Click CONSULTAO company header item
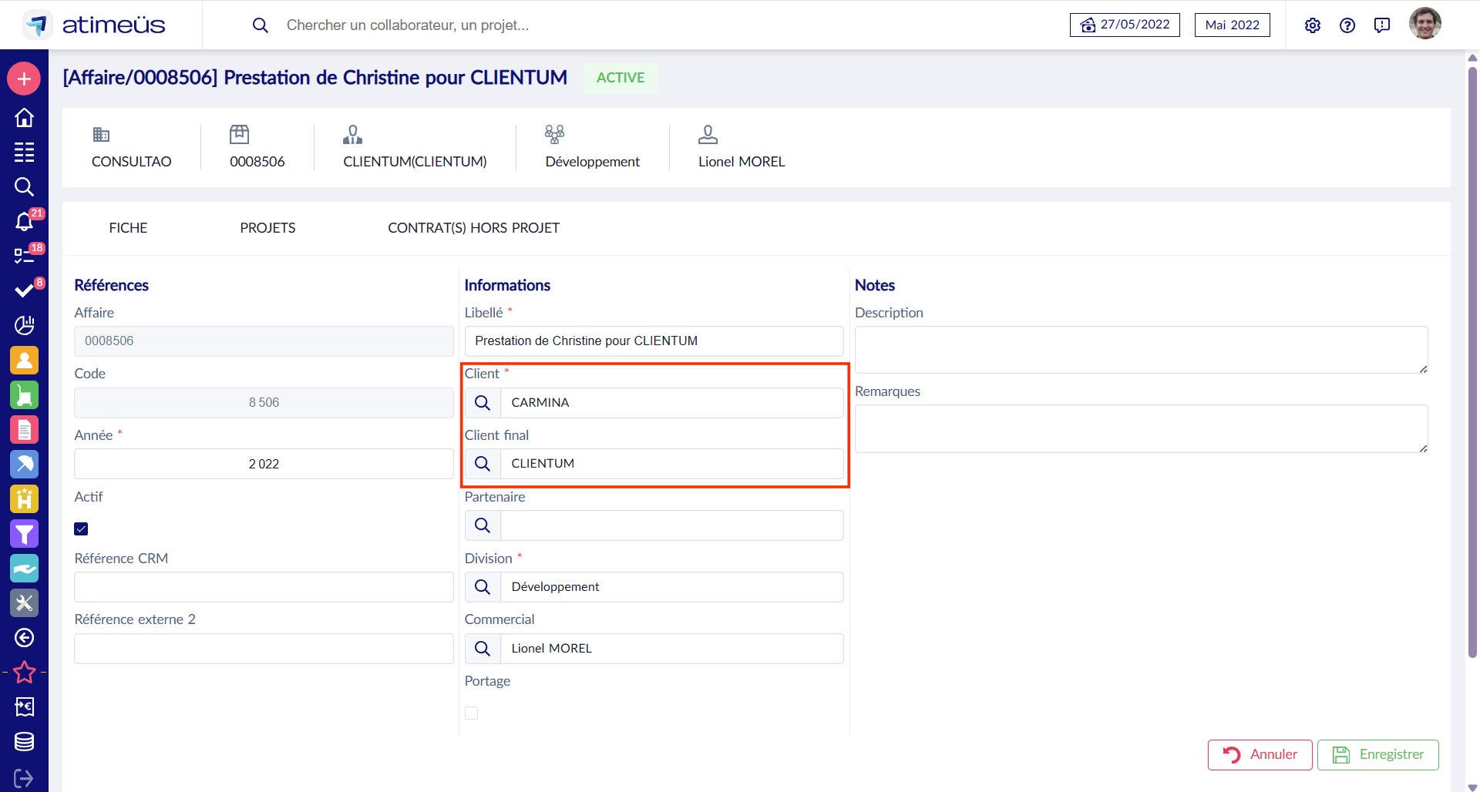This screenshot has height=792, width=1480. click(132, 147)
